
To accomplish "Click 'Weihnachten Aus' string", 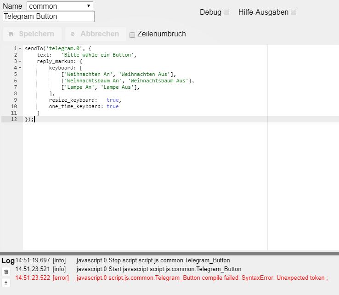I will pos(145,74).
